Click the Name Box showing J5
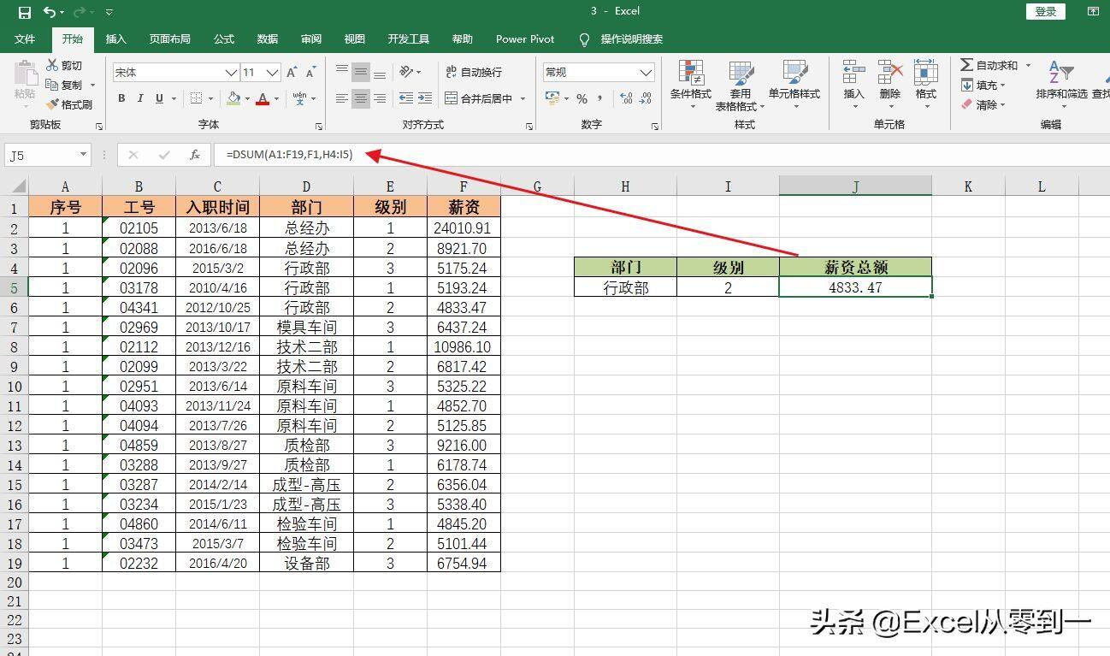This screenshot has height=656, width=1110. pyautogui.click(x=41, y=155)
